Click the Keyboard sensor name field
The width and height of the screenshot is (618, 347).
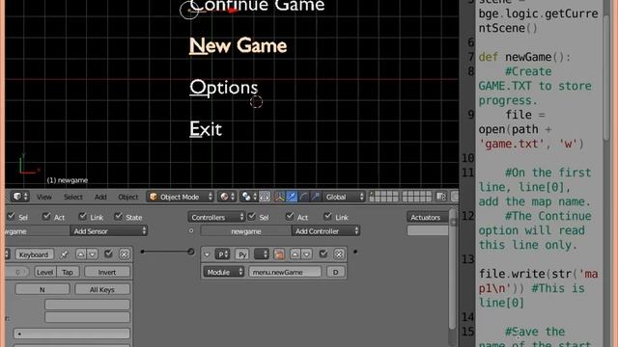34,254
